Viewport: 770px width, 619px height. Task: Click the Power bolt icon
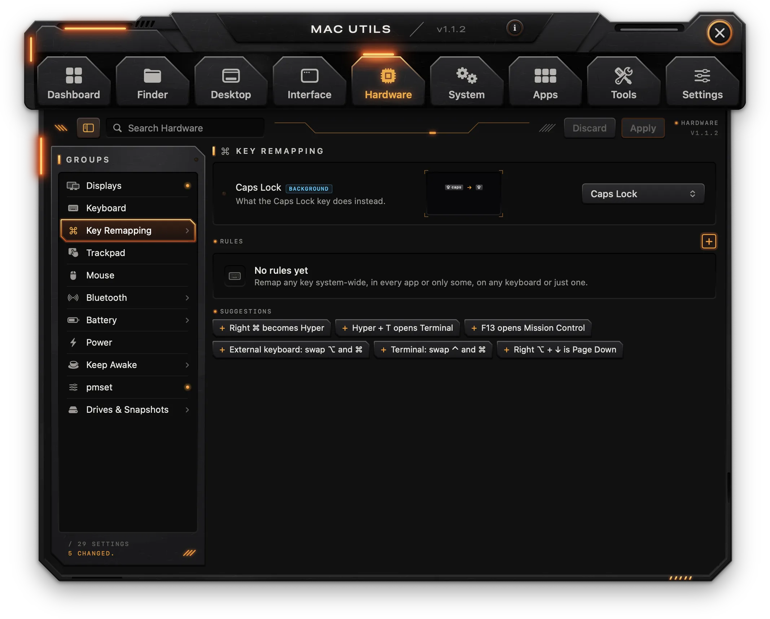[73, 342]
